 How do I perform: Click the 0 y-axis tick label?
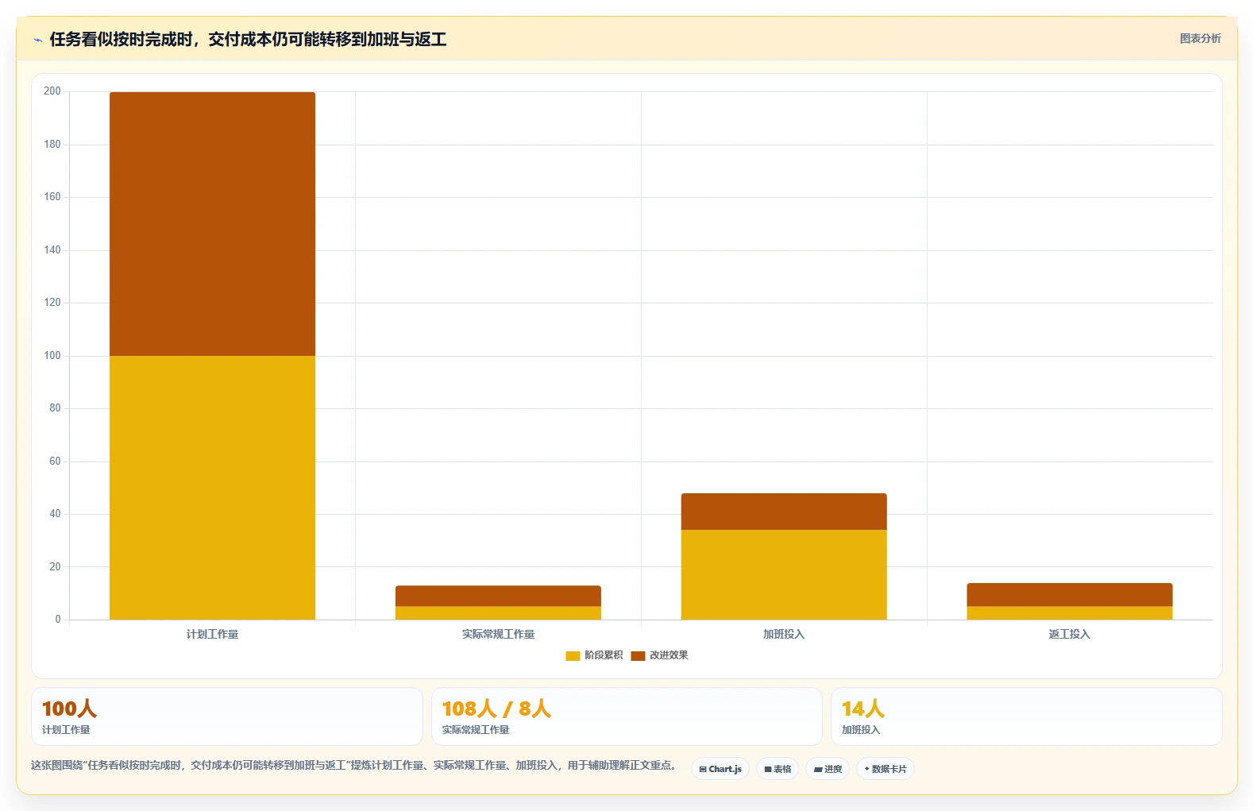pos(58,620)
